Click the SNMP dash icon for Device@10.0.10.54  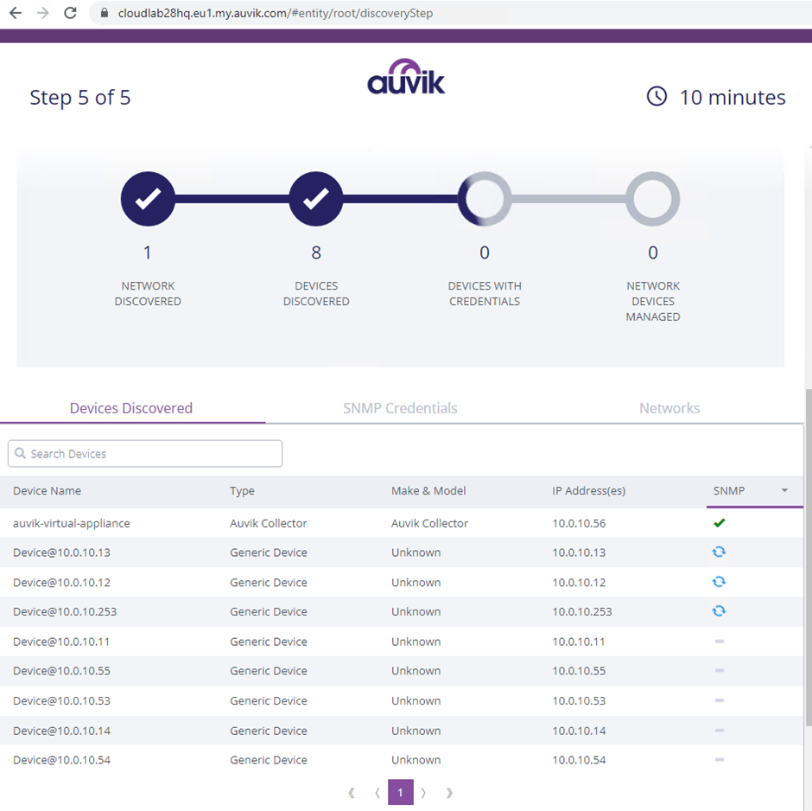(x=720, y=760)
